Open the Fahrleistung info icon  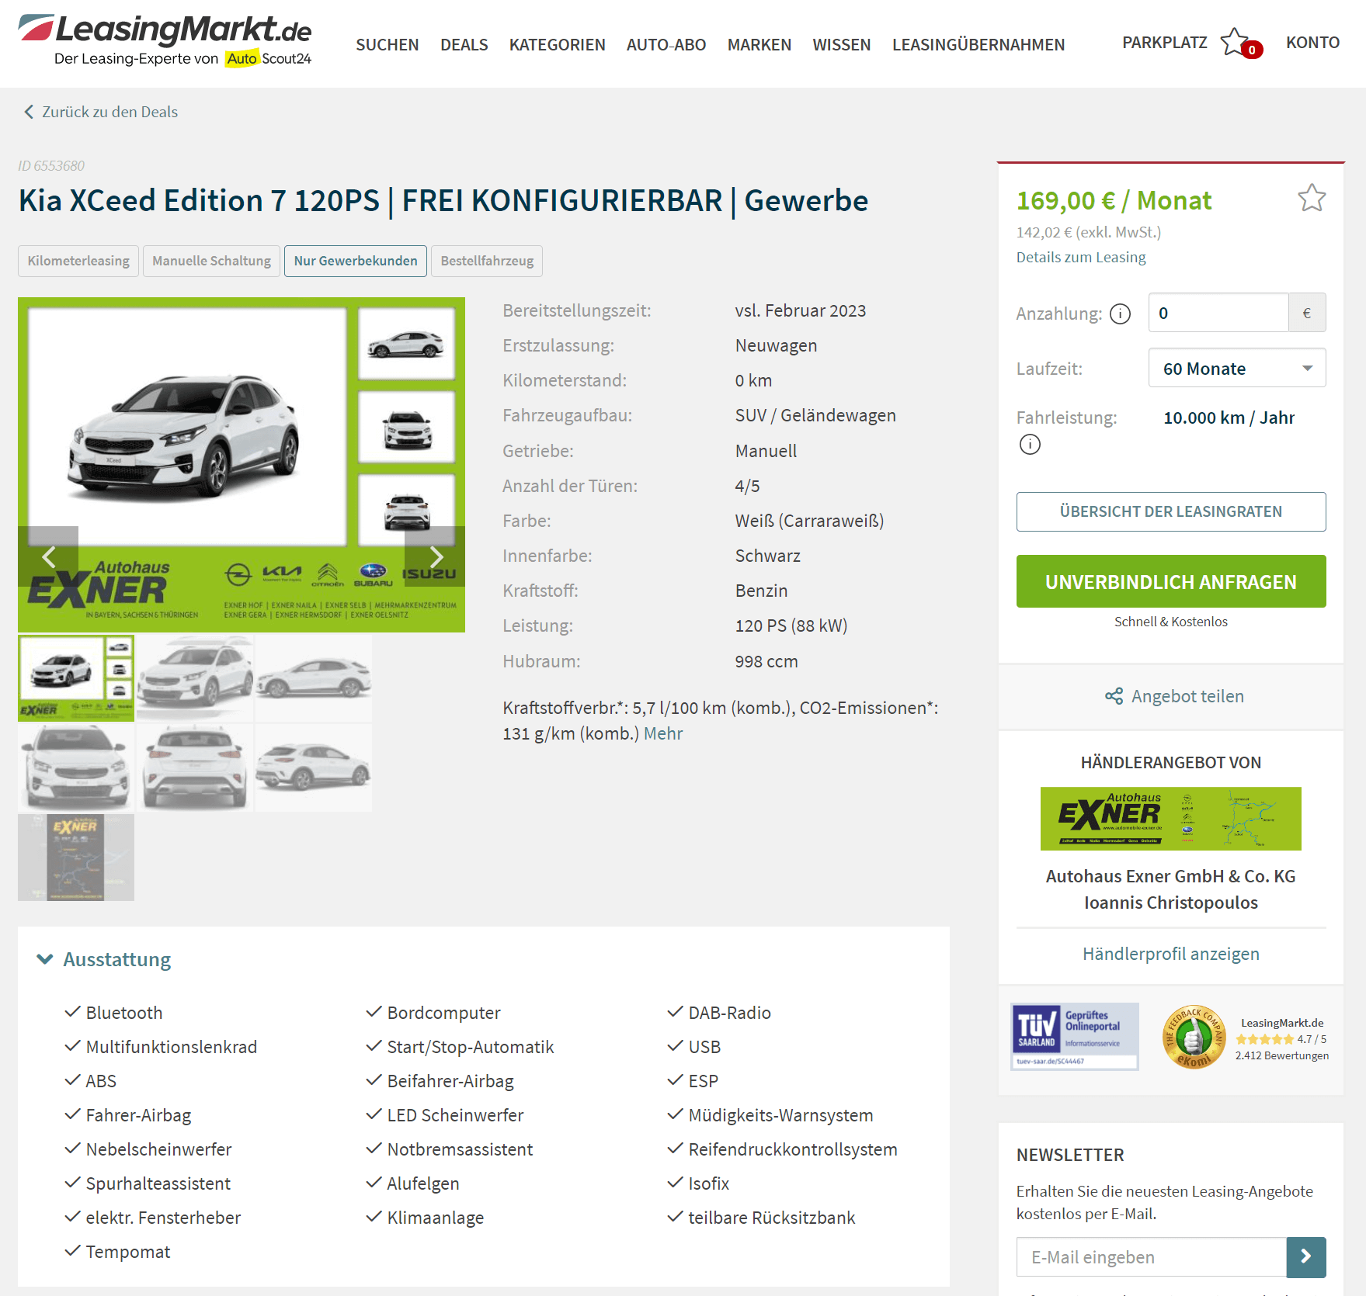(1030, 444)
